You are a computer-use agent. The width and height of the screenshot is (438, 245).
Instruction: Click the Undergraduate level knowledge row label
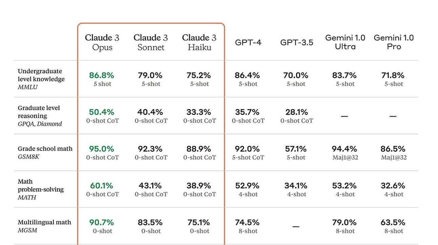(x=41, y=79)
